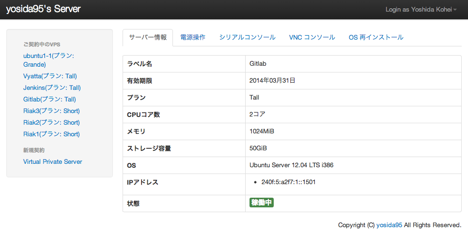Go to the VNC コンソール tab
The width and height of the screenshot is (468, 232).
coord(312,37)
